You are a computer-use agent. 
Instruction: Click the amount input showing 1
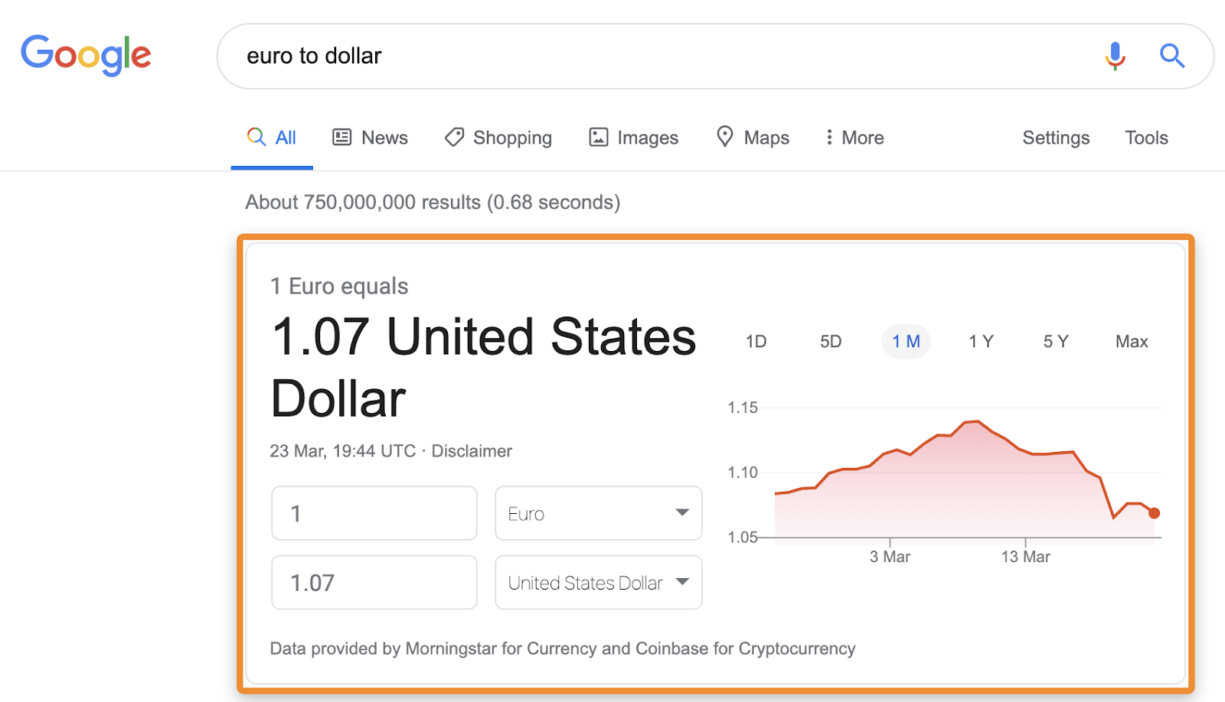(374, 513)
